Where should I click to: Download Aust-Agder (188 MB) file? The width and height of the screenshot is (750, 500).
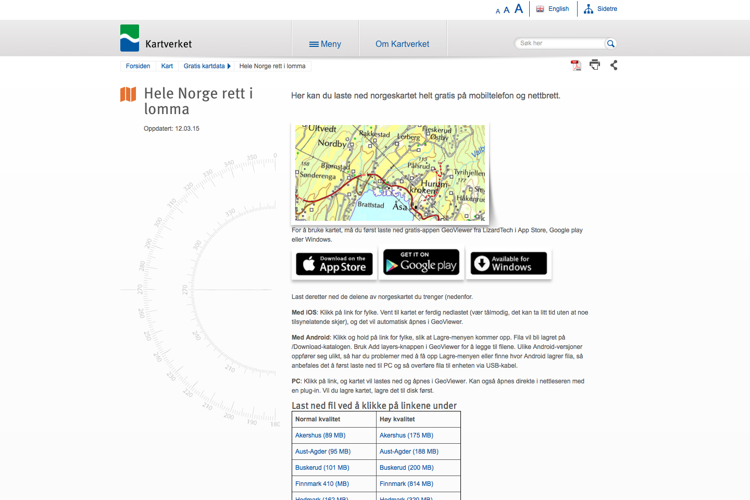409,452
